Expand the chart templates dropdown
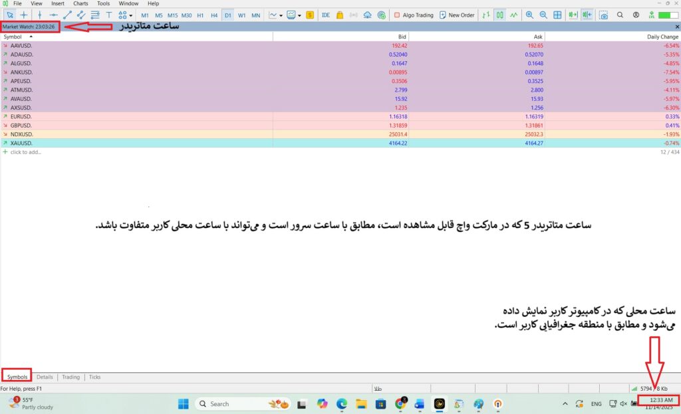The width and height of the screenshot is (681, 414). [300, 15]
